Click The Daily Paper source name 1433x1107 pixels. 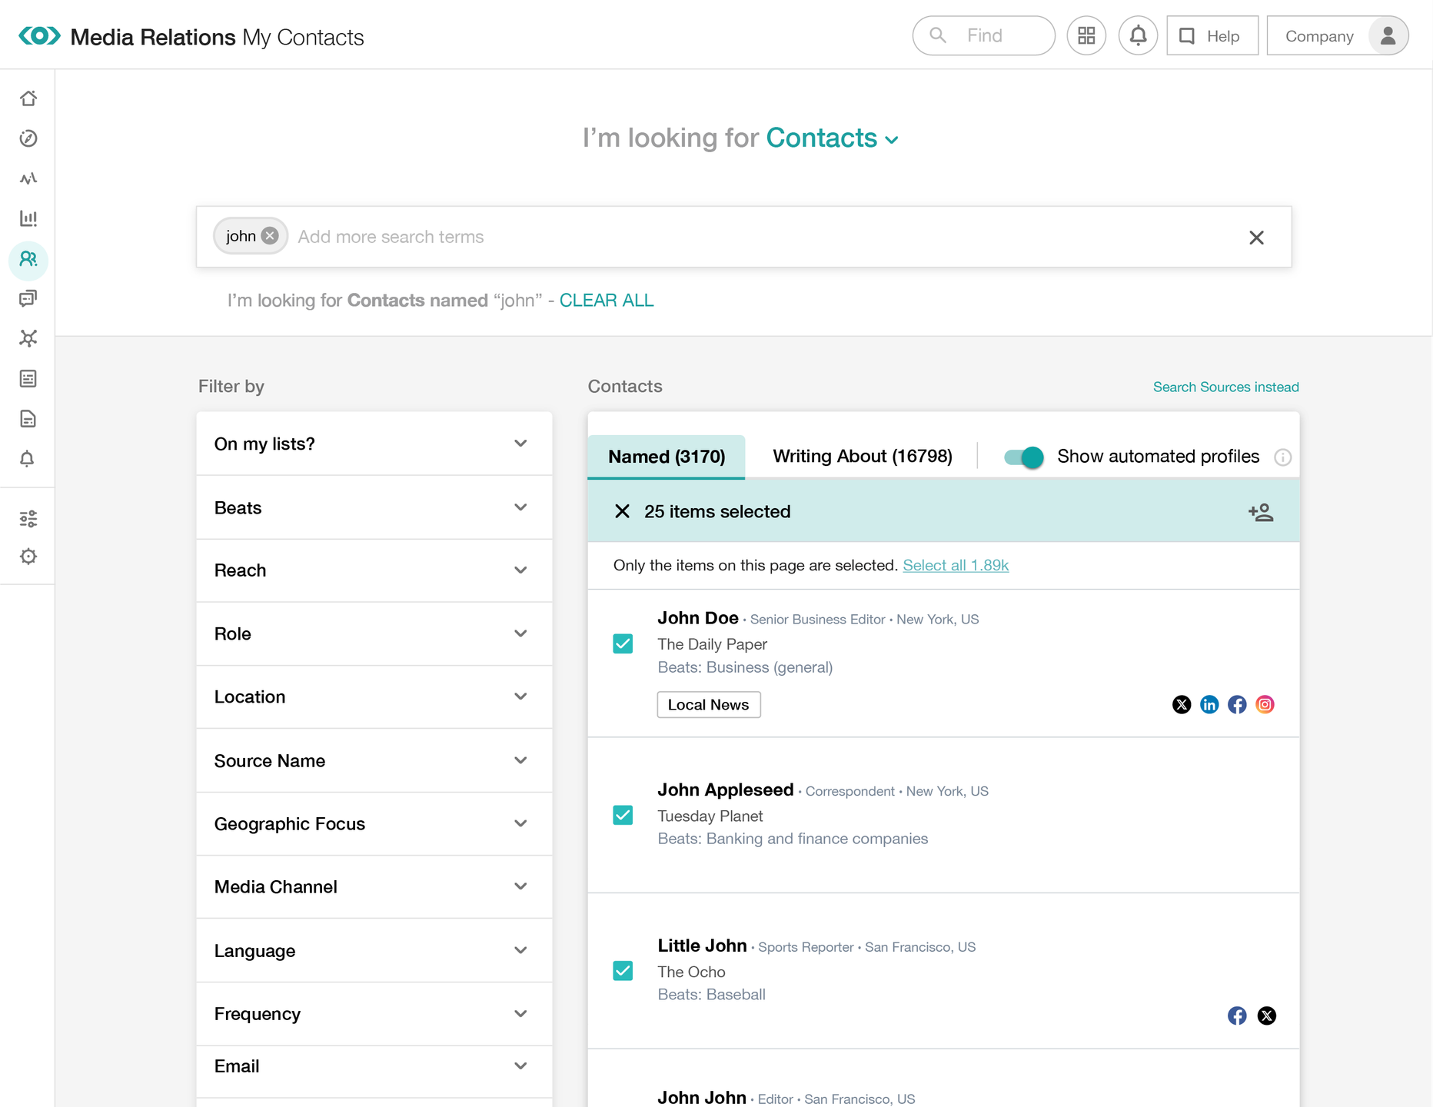point(712,644)
